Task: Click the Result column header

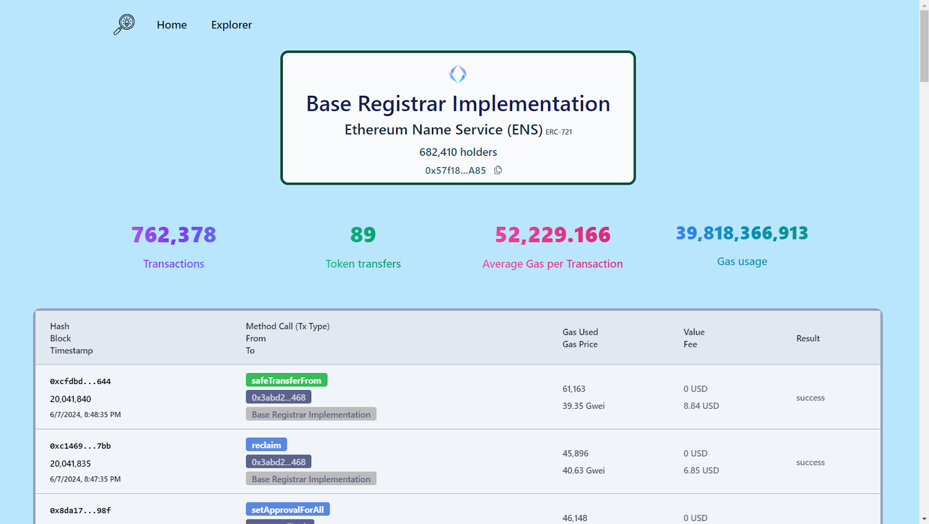Action: click(x=808, y=338)
